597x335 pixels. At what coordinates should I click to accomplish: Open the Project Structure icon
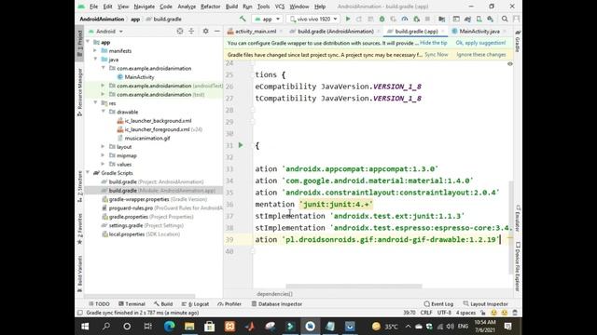pos(441,19)
